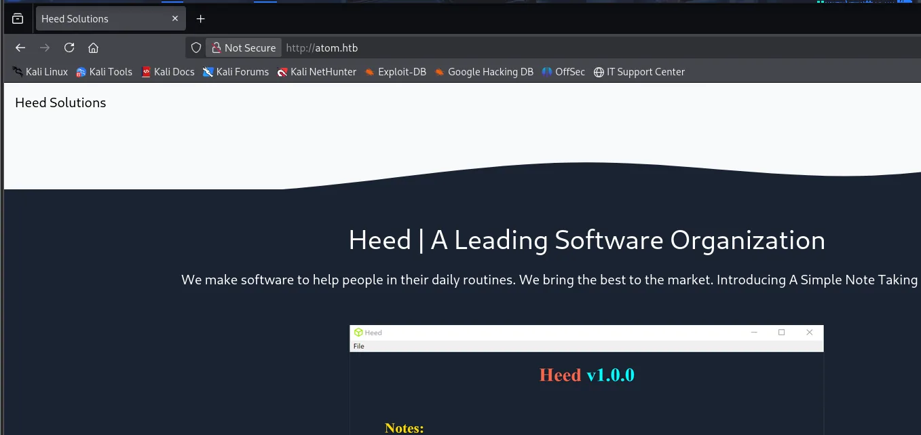The width and height of the screenshot is (921, 435).
Task: Click the 'We make software' description text
Action: coord(550,280)
